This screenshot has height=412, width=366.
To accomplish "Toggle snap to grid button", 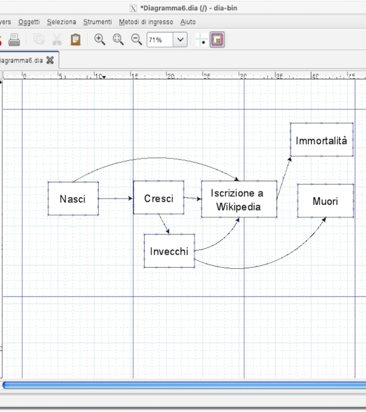I will click(x=201, y=40).
